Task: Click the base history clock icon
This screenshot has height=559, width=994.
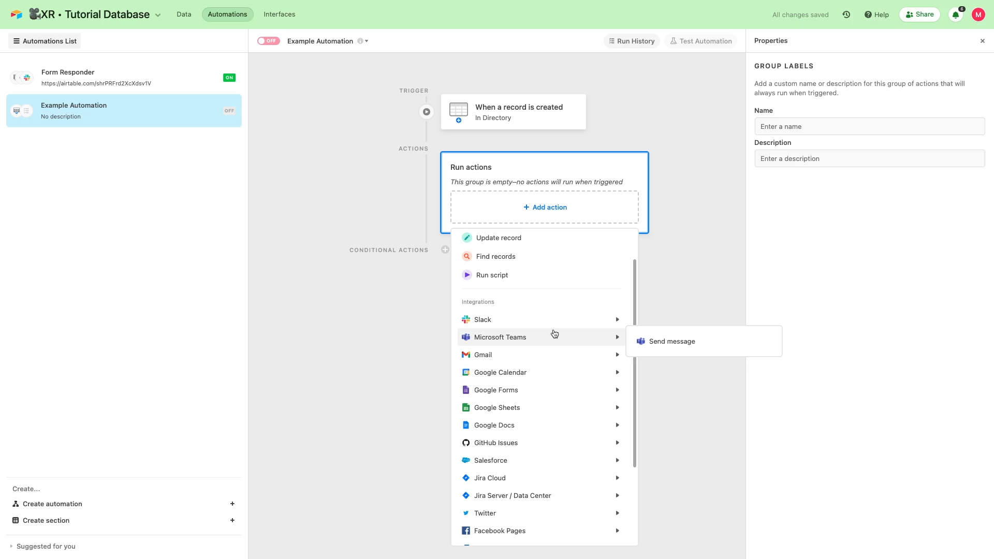Action: coord(846,14)
